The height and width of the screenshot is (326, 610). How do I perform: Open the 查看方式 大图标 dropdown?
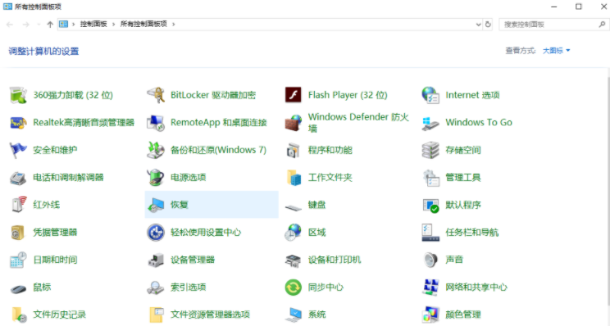pos(557,51)
